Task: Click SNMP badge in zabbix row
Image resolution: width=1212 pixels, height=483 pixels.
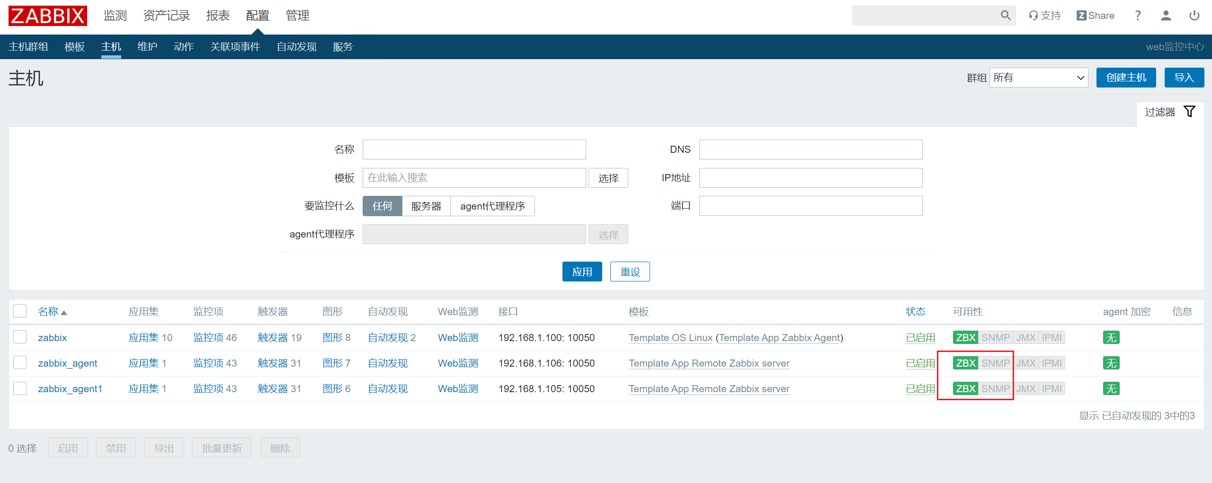Action: pos(996,338)
